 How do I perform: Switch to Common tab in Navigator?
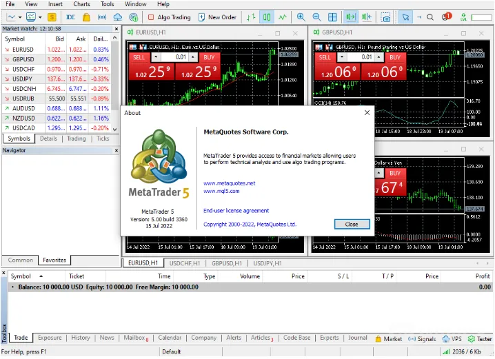click(21, 260)
